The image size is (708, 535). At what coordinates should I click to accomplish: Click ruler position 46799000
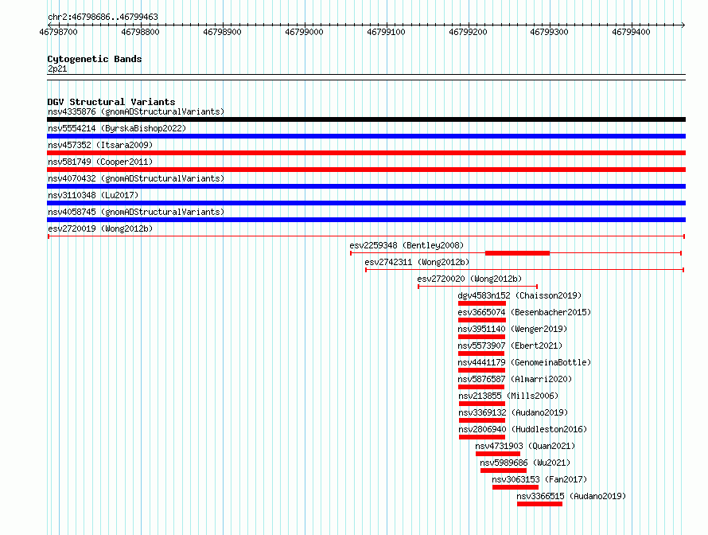(x=305, y=32)
